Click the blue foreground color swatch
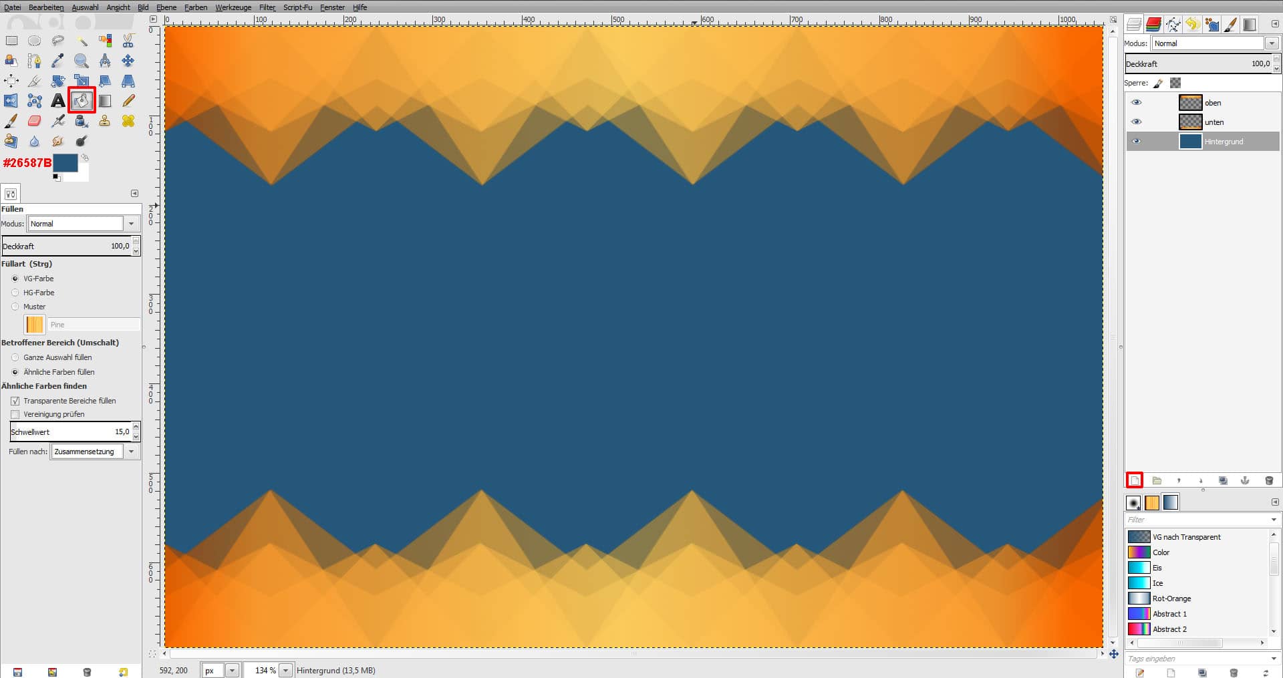This screenshot has height=678, width=1283. [65, 163]
